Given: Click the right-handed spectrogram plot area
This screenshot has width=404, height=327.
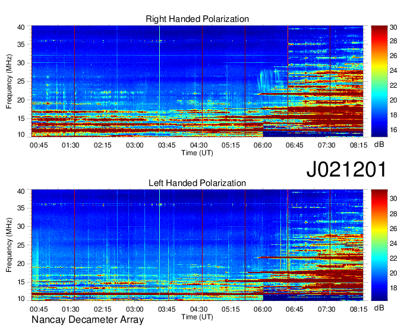Looking at the screenshot, I should click(x=197, y=81).
